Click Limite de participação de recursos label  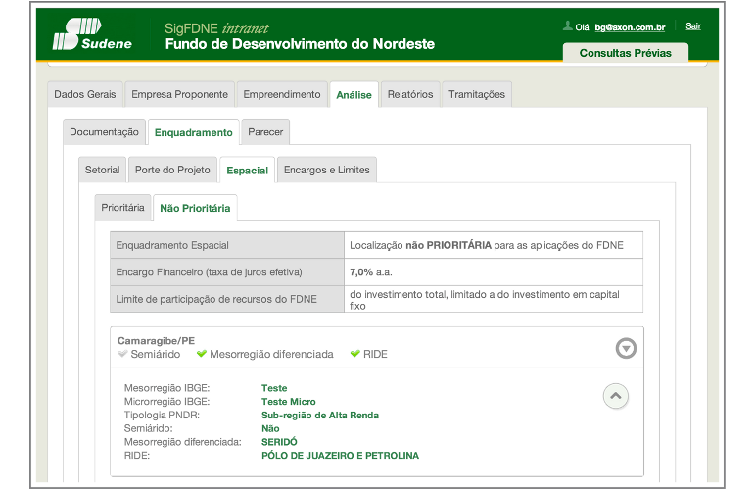pyautogui.click(x=227, y=299)
